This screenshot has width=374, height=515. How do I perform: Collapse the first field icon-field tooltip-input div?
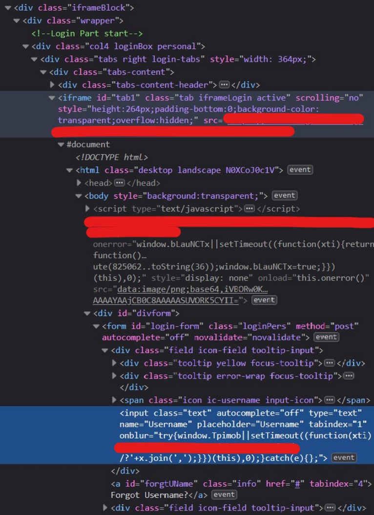pos(105,351)
